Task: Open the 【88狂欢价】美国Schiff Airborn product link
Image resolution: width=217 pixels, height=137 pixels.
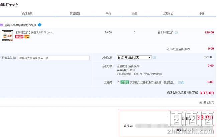Action: point(35,32)
